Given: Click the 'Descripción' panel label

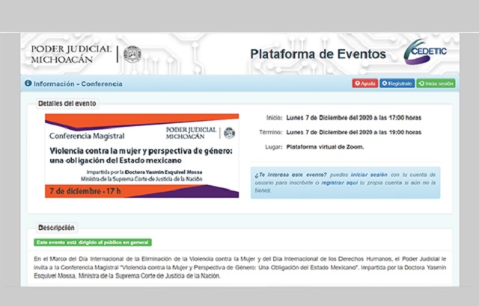Looking at the screenshot, I should [x=56, y=226].
